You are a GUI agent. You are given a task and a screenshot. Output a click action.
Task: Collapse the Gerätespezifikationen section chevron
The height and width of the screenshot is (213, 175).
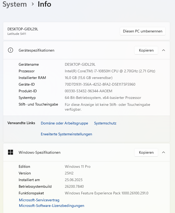pos(164,50)
